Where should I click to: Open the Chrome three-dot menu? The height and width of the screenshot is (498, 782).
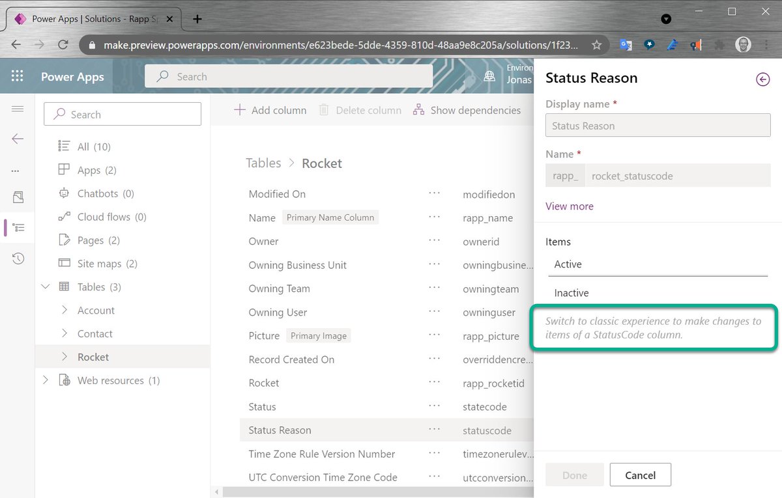click(x=768, y=45)
